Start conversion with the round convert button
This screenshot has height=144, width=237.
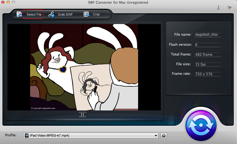[x=201, y=125]
